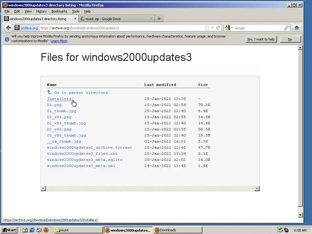312x234 pixels.
Task: Close the wumt.zip Google Drive tab
Action: [x=151, y=19]
